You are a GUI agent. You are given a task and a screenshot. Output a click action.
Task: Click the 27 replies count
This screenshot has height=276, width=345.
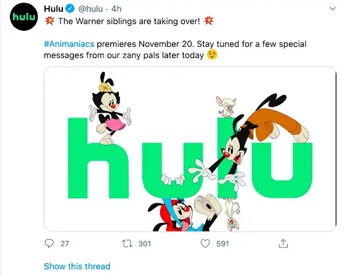(x=65, y=243)
